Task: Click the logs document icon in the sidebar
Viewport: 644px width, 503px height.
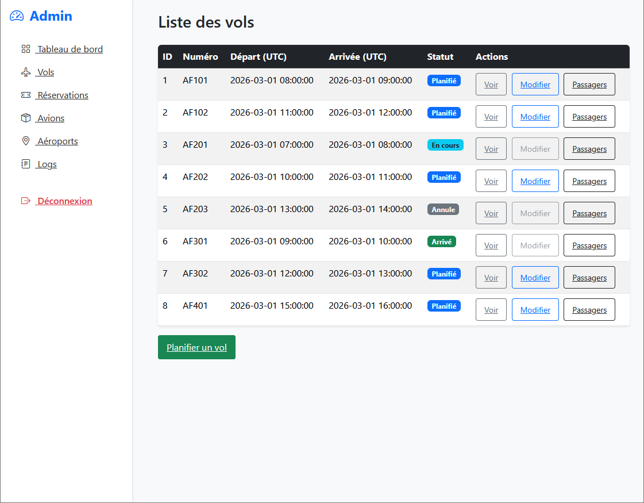Action: tap(25, 164)
